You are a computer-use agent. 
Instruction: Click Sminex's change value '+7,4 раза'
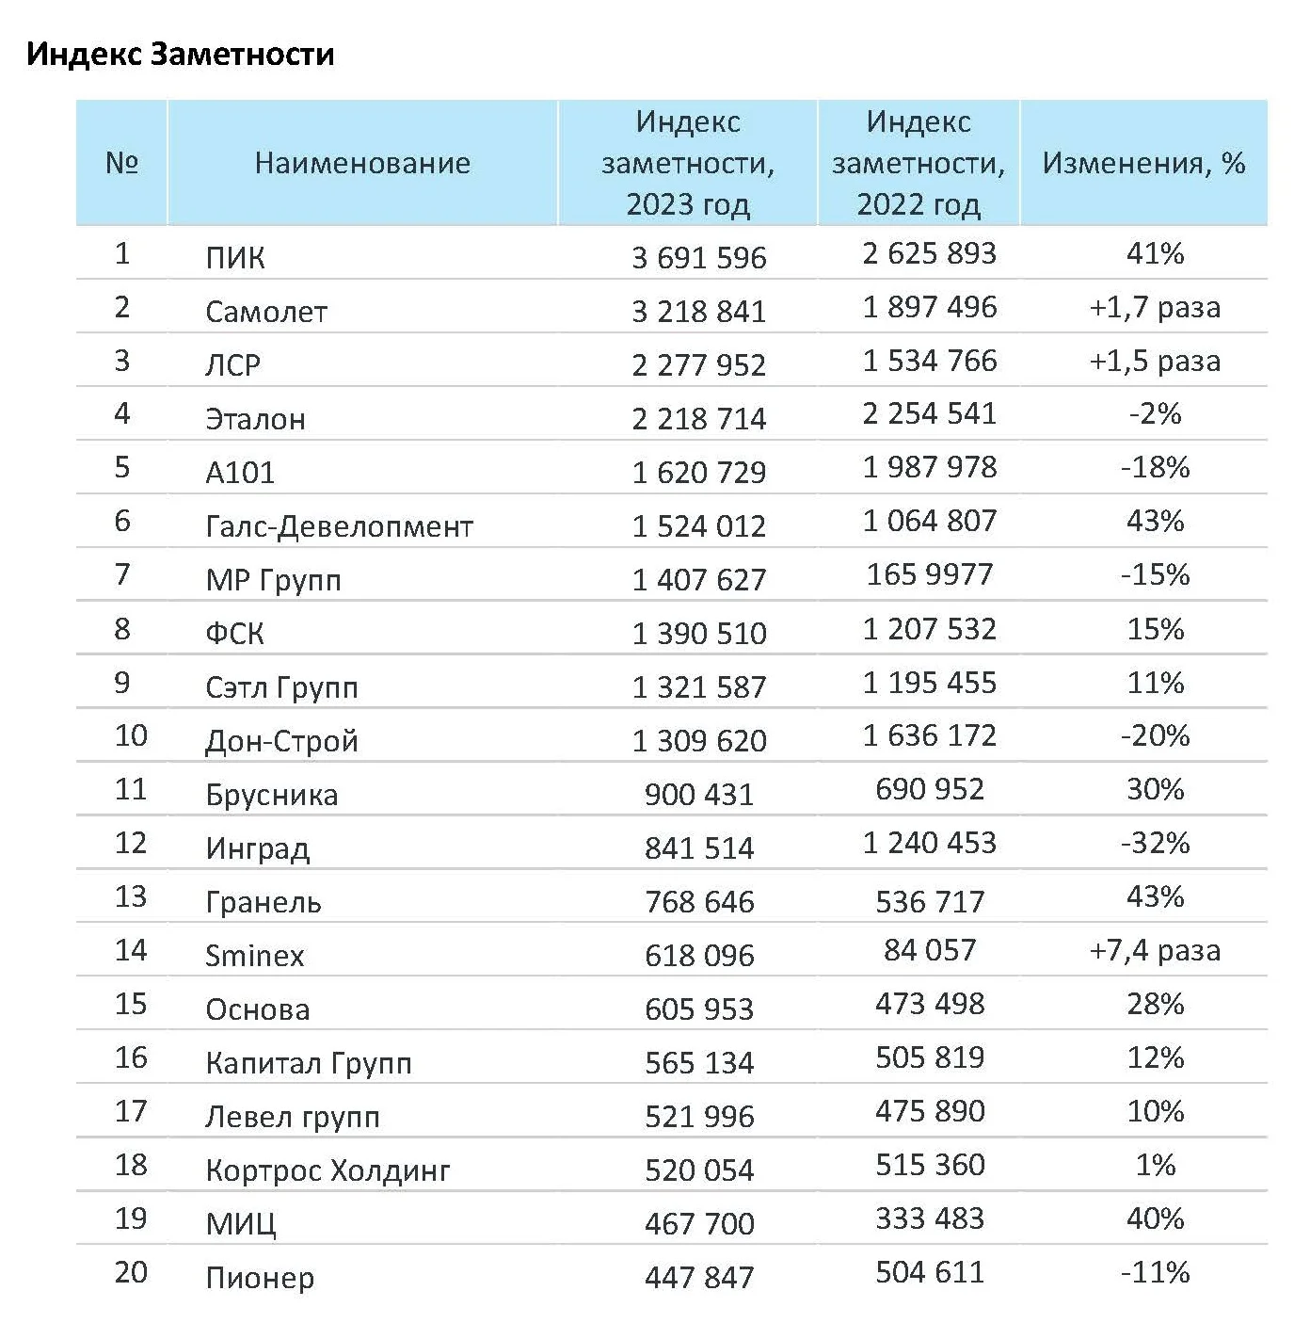[x=1155, y=950]
